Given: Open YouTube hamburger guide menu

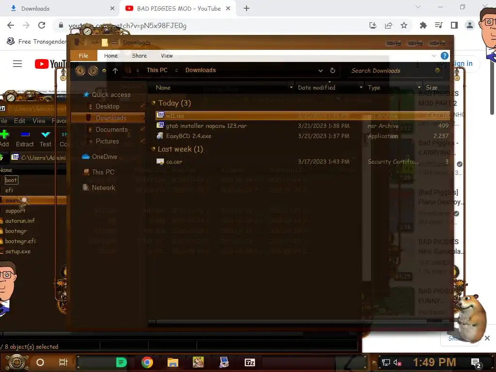Looking at the screenshot, I should tap(17, 64).
